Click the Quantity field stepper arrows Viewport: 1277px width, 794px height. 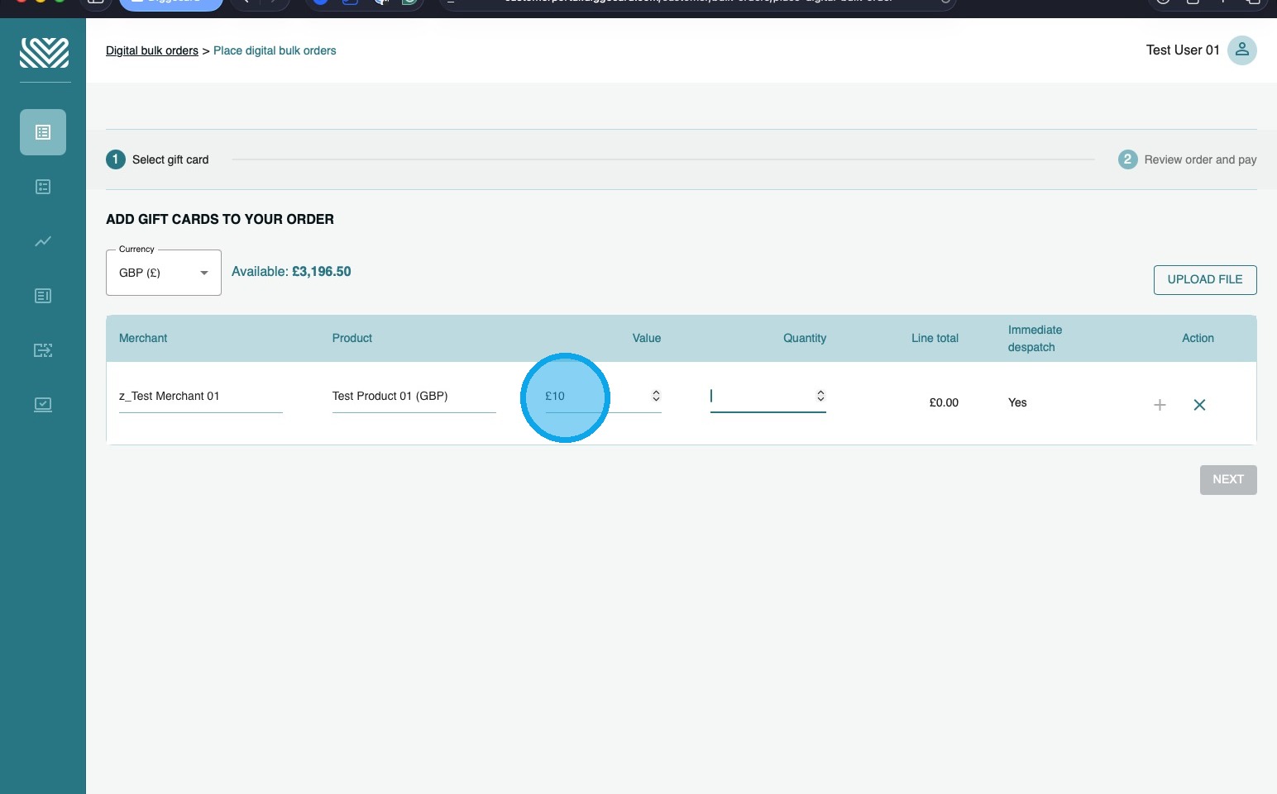point(820,396)
